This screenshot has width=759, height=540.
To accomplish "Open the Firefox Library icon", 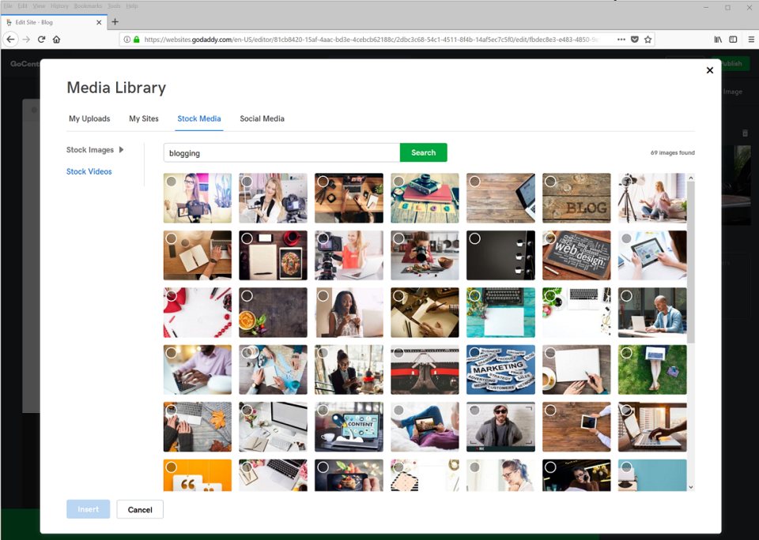I will click(x=718, y=39).
